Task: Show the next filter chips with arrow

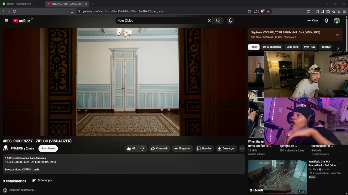Action: click(338, 48)
